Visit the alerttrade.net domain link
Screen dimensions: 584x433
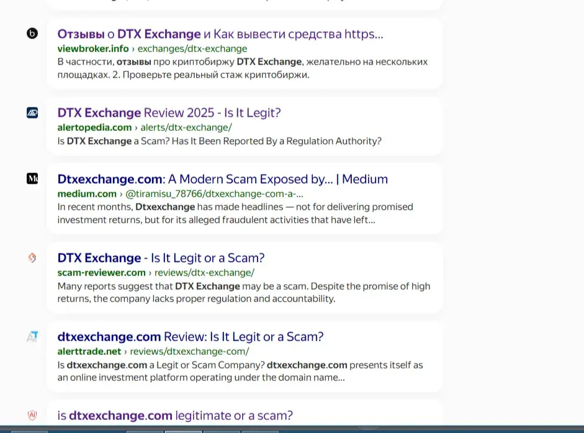coord(89,352)
